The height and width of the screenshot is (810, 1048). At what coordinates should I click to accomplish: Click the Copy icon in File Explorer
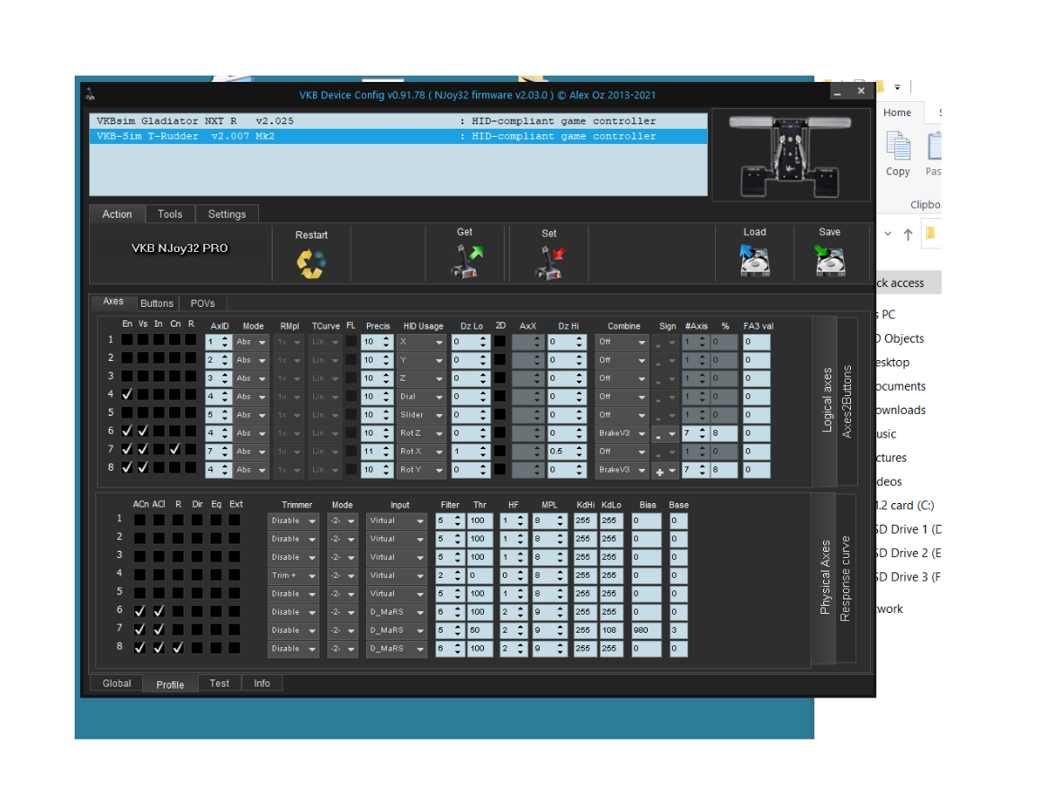point(898,147)
